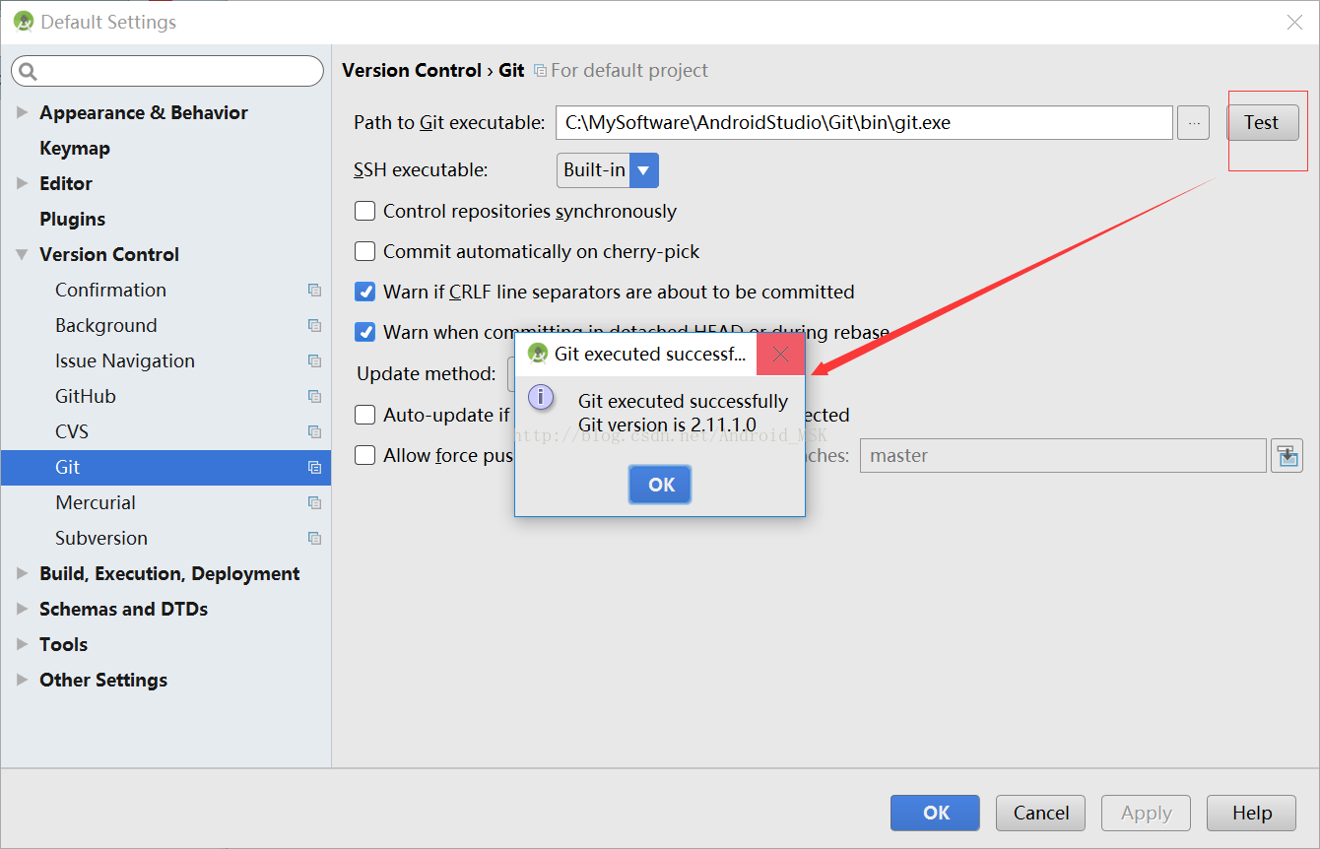Expand the Editor section
This screenshot has width=1320, height=849.
22,183
